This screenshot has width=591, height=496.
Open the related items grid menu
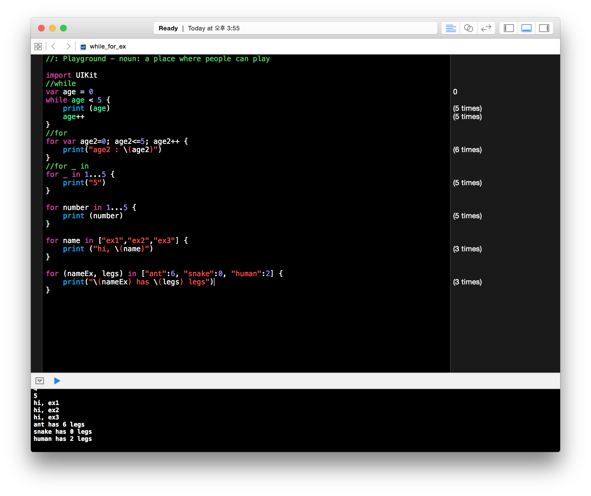pos(38,46)
